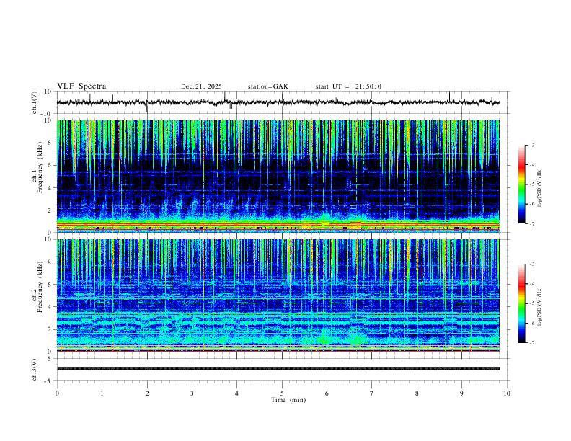Click time axis tick label "2"
The width and height of the screenshot is (571, 441).
[147, 393]
